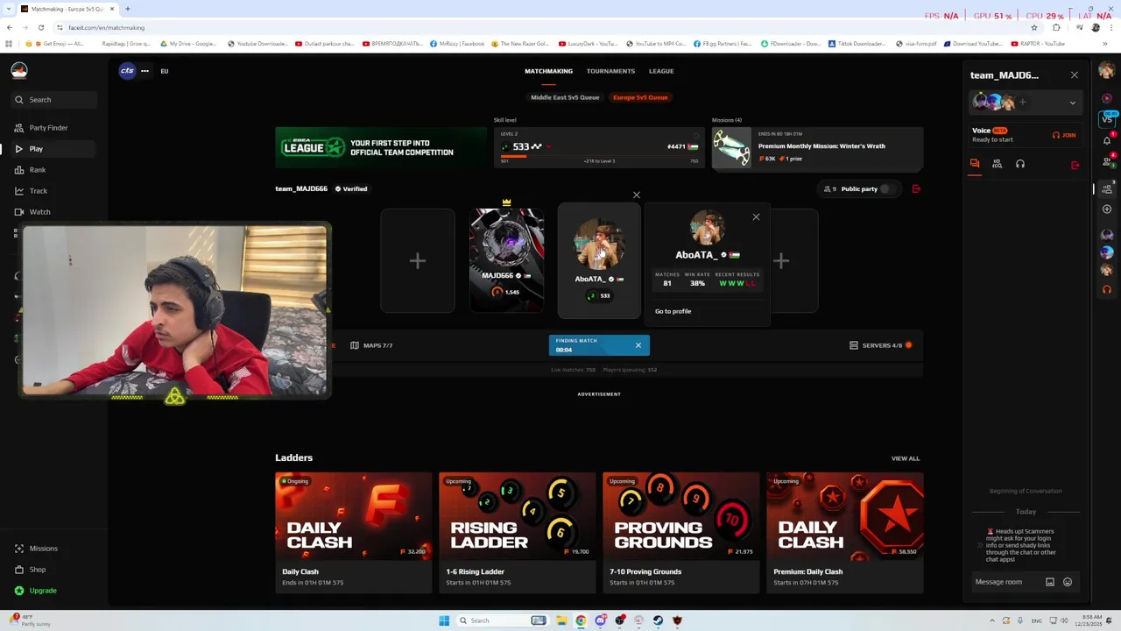This screenshot has height=631, width=1121.
Task: Open the chat messages tab in panel
Action: 975,164
